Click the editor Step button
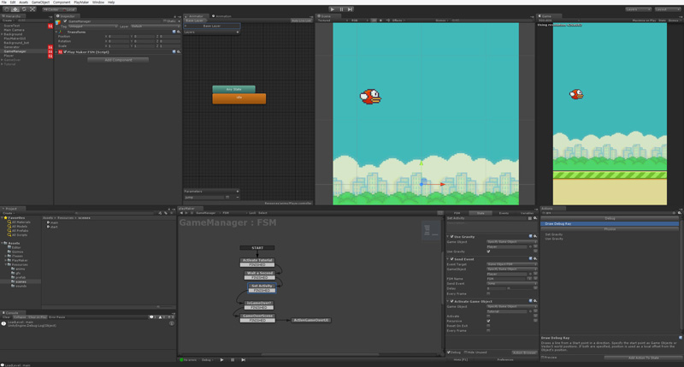Image resolution: width=684 pixels, height=367 pixels. coord(351,9)
